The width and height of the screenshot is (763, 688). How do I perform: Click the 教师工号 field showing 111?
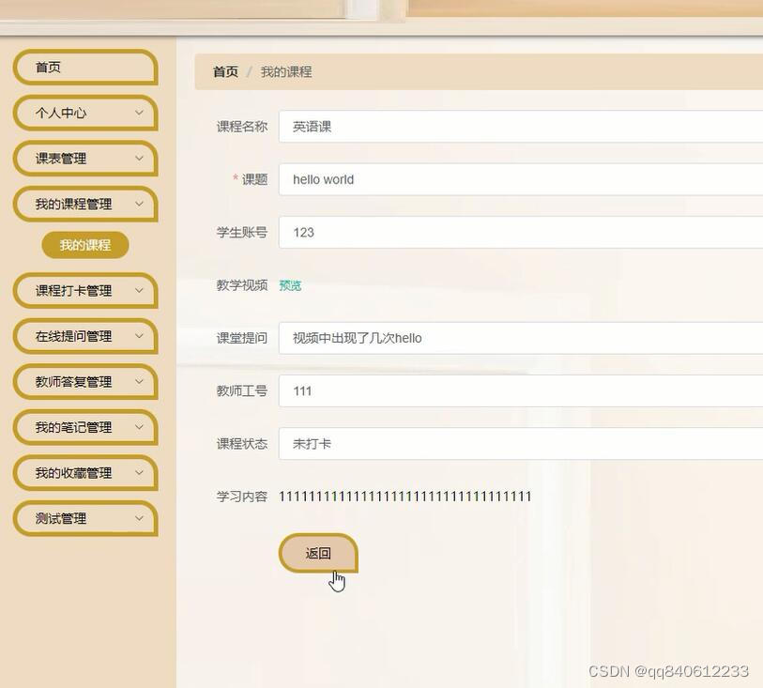tap(521, 390)
